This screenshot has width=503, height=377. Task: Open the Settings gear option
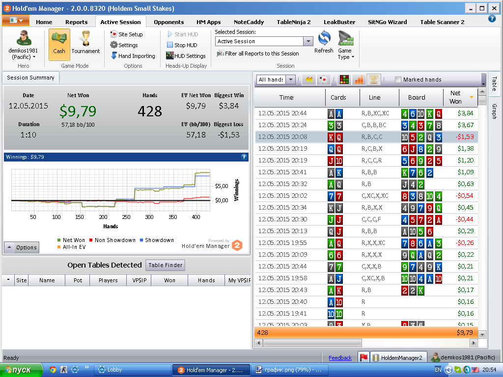point(124,45)
